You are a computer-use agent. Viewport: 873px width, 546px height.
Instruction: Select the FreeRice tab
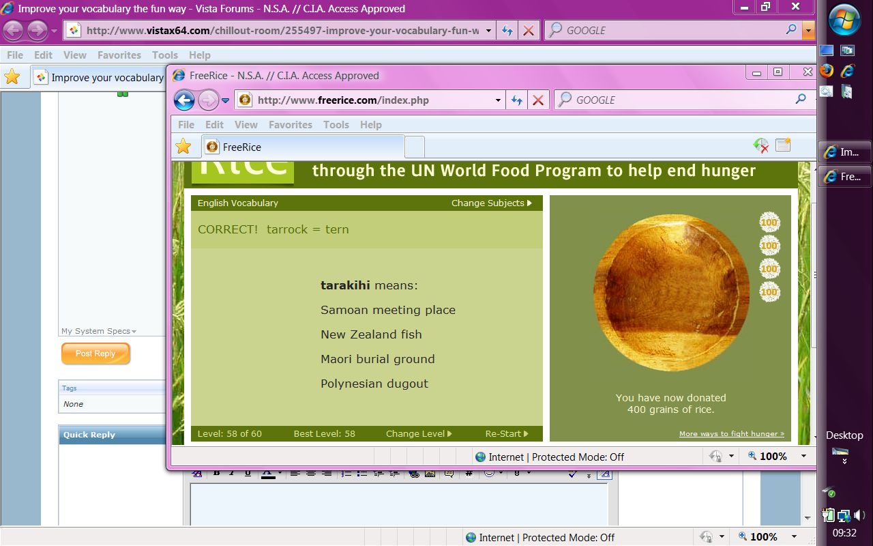[303, 147]
